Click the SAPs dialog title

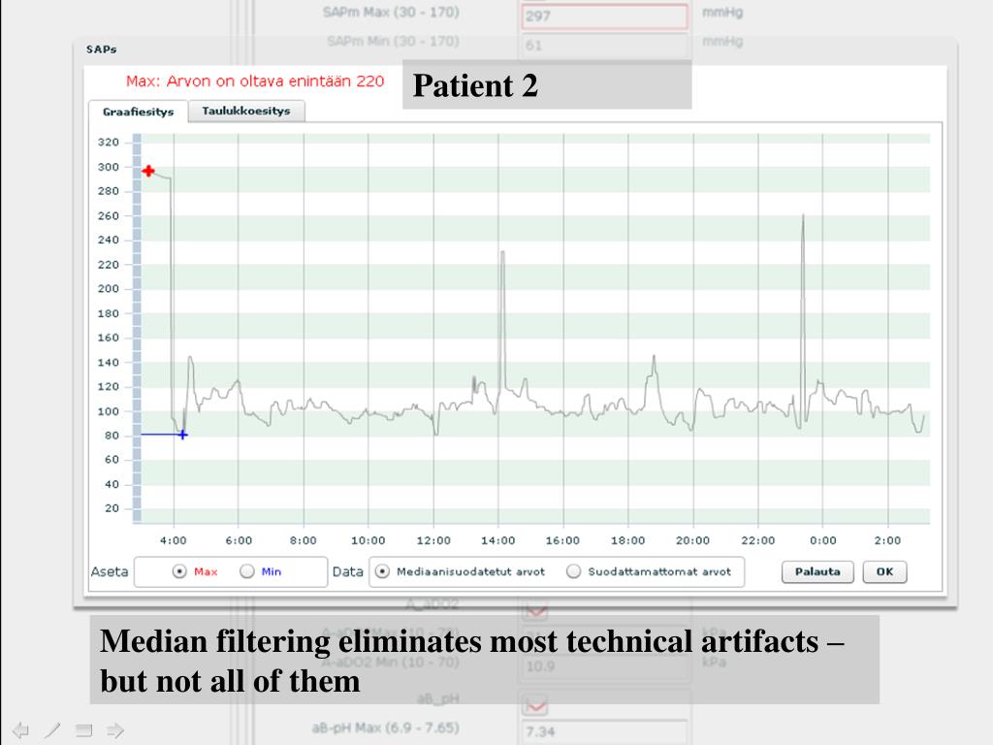pos(101,49)
